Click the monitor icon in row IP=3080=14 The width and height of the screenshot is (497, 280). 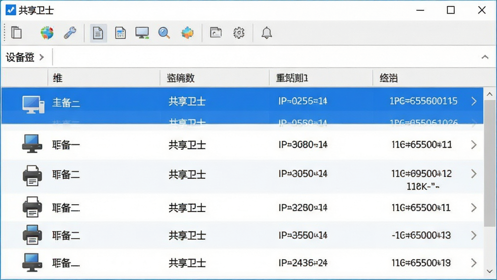(32, 144)
